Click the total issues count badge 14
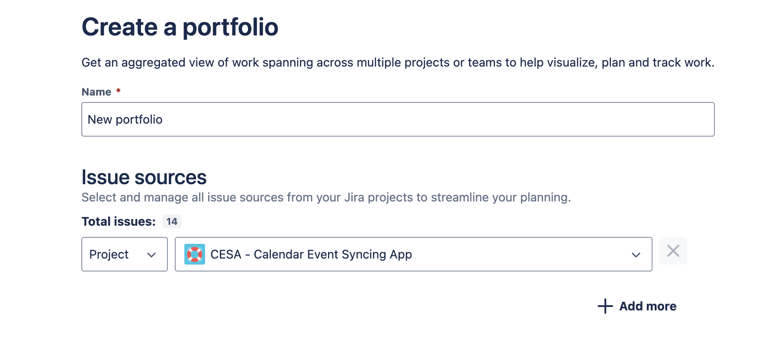The image size is (778, 345). point(172,221)
